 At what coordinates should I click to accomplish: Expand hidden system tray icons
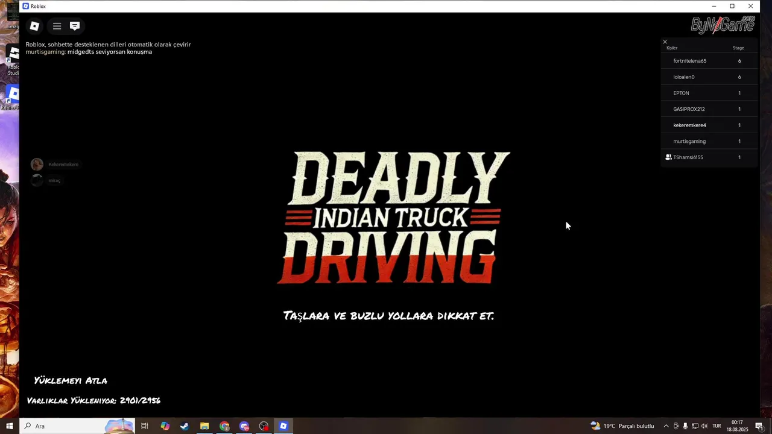pos(666,426)
